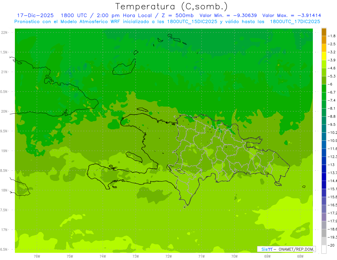Click the '6.5N' latitude label
The width and height of the screenshot is (337, 260).
tap(4, 249)
